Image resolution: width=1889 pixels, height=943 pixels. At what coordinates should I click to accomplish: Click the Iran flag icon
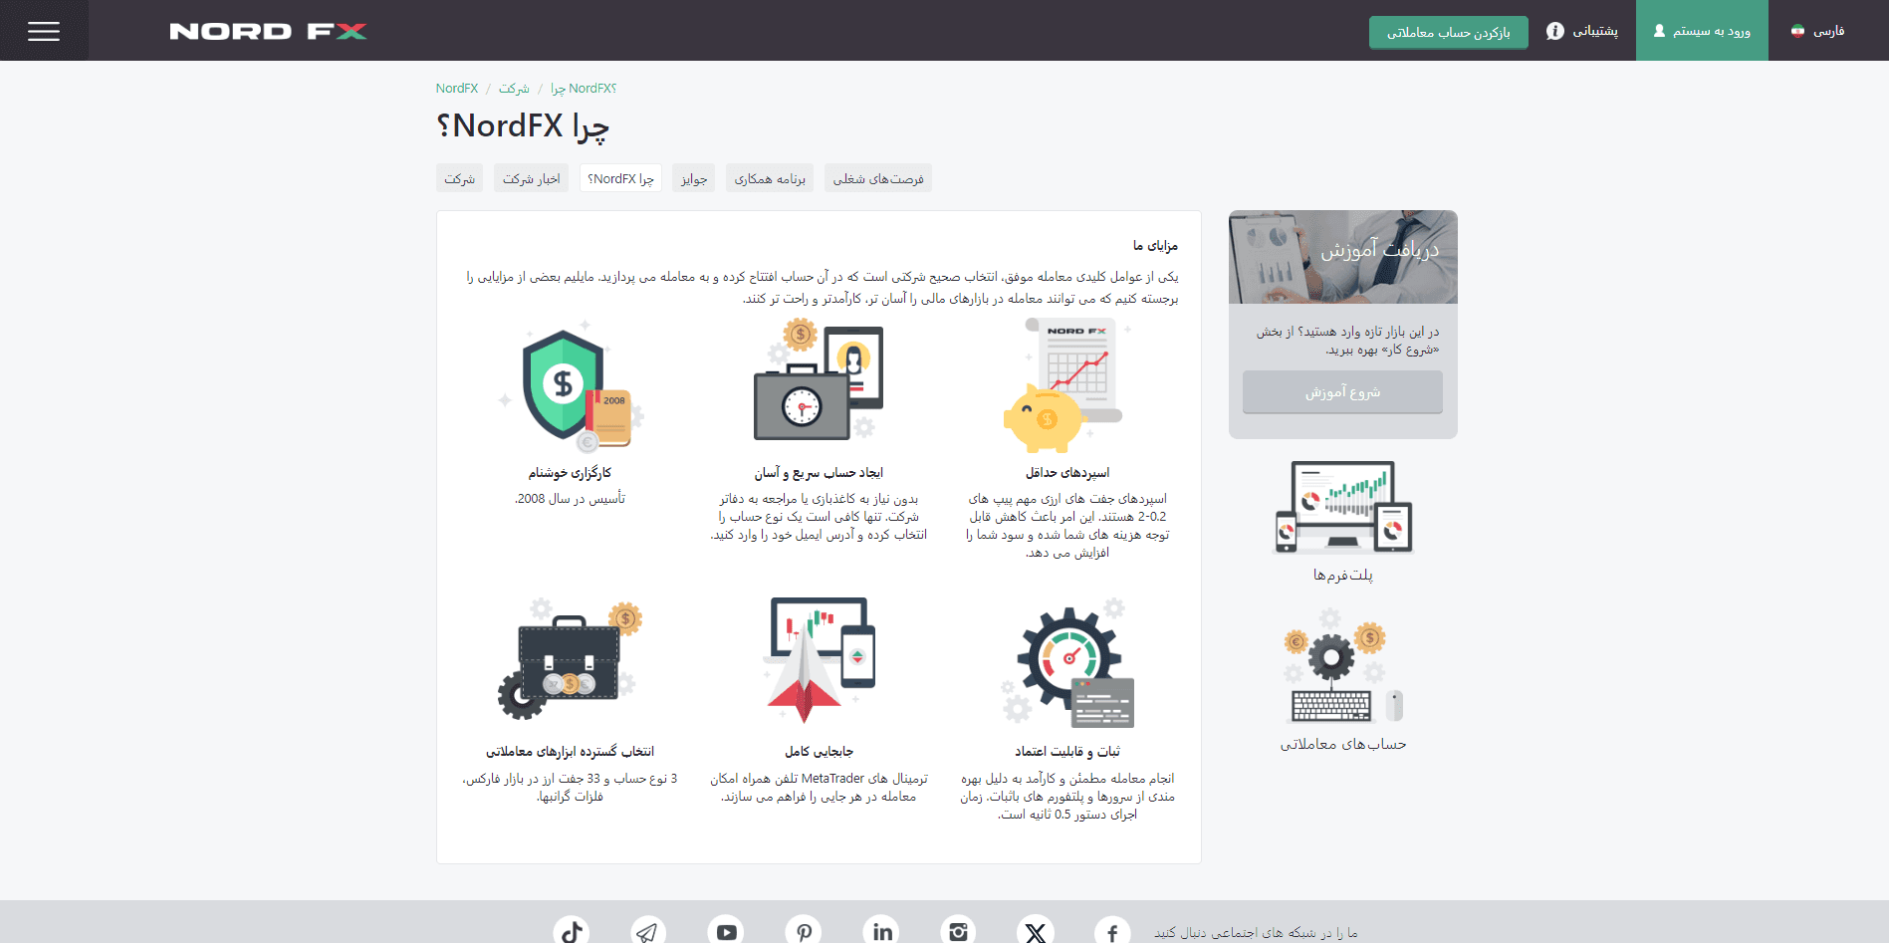click(1797, 31)
